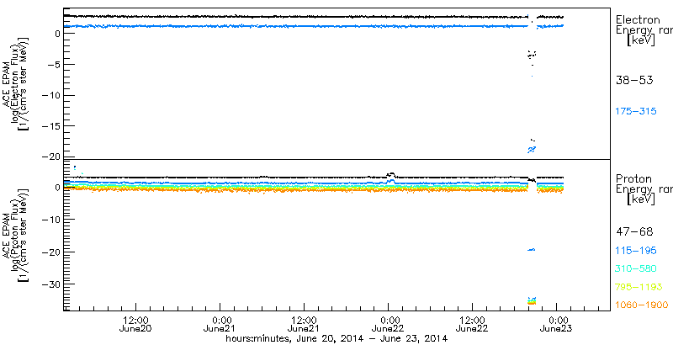Click the 12:00 June21 time axis label
The image size is (673, 345).
pos(304,324)
